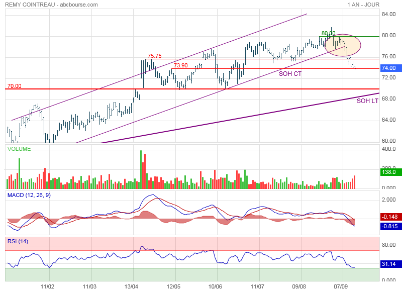This screenshot has width=402, height=291.
Task: Click the green 138.0 volume value tag
Action: coord(391,172)
